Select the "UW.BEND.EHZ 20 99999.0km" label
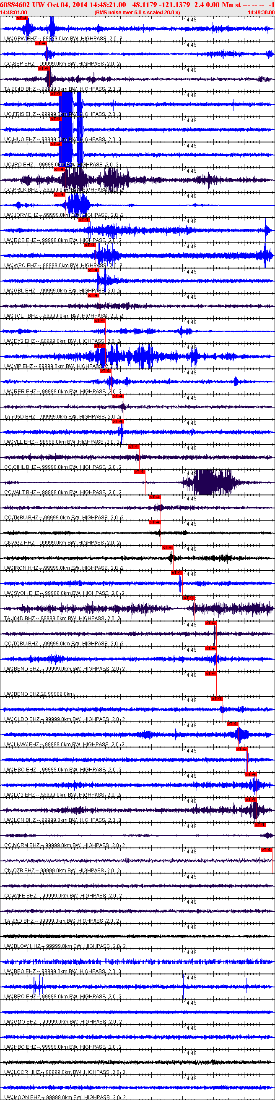Image resolution: width=275 pixels, height=1100 pixels. (x=39, y=694)
